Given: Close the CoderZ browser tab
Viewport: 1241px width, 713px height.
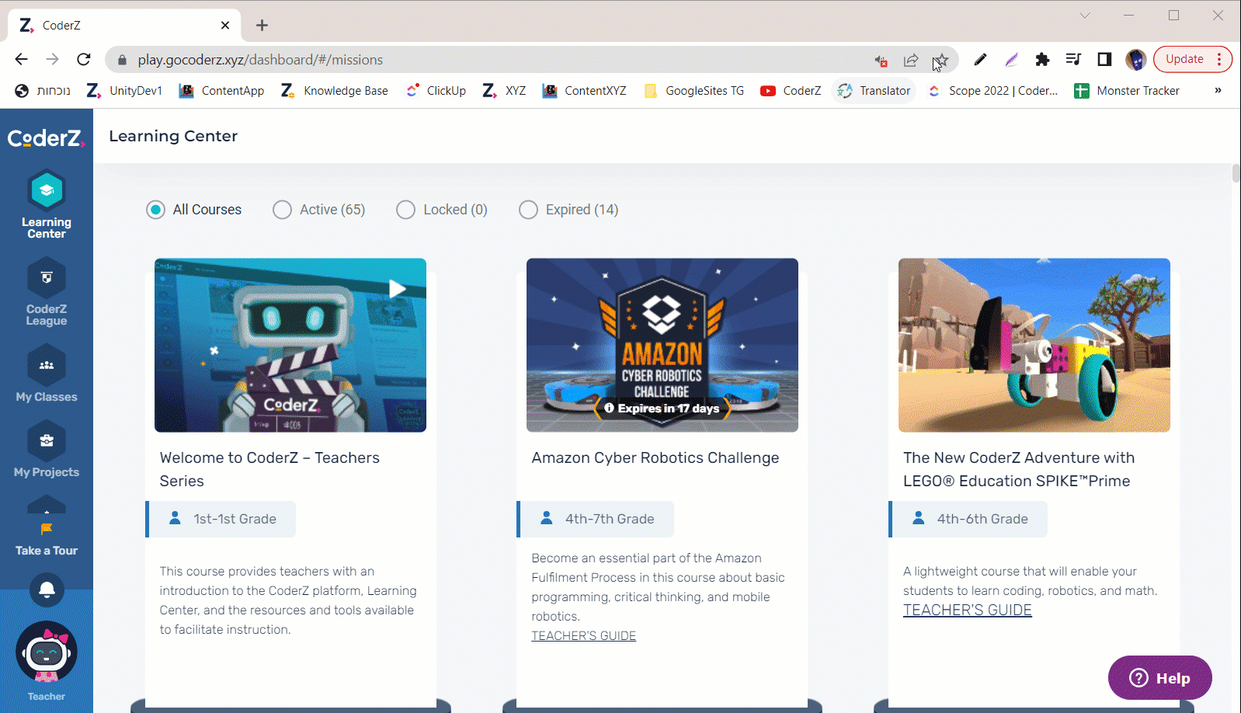Looking at the screenshot, I should [225, 25].
